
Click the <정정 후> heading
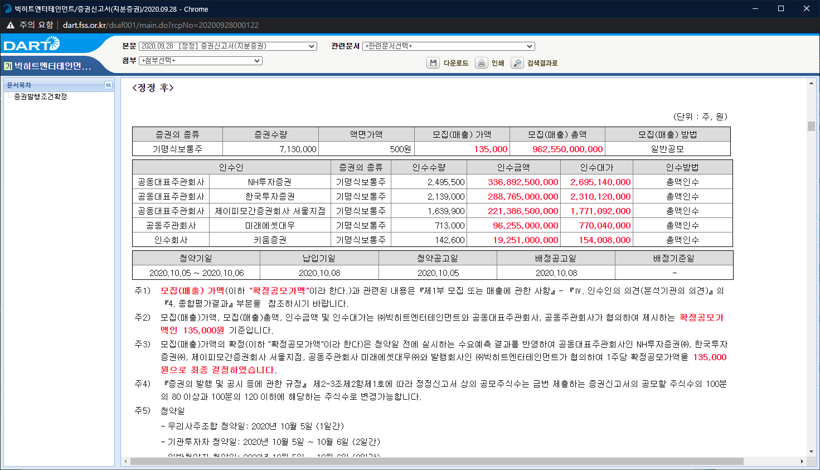pyautogui.click(x=153, y=88)
